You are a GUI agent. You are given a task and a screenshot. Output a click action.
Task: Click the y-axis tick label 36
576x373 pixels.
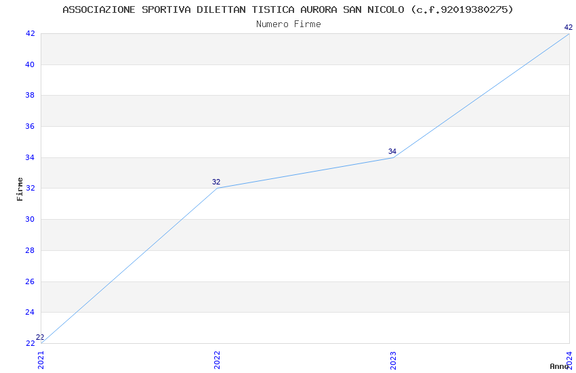pyautogui.click(x=30, y=126)
